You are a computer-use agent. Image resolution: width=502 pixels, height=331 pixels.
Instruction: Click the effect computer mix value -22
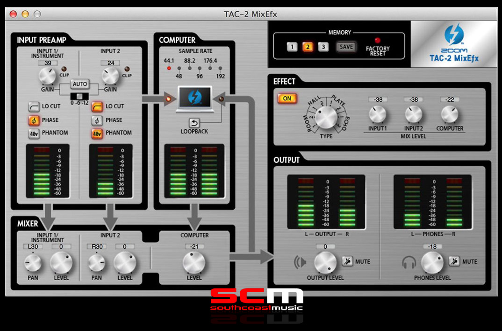pos(450,99)
